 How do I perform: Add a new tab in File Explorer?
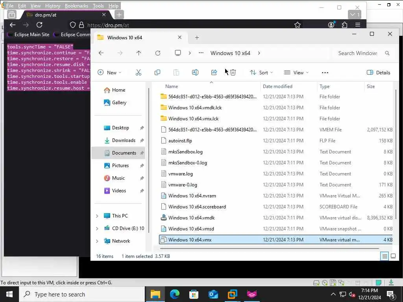(x=197, y=38)
